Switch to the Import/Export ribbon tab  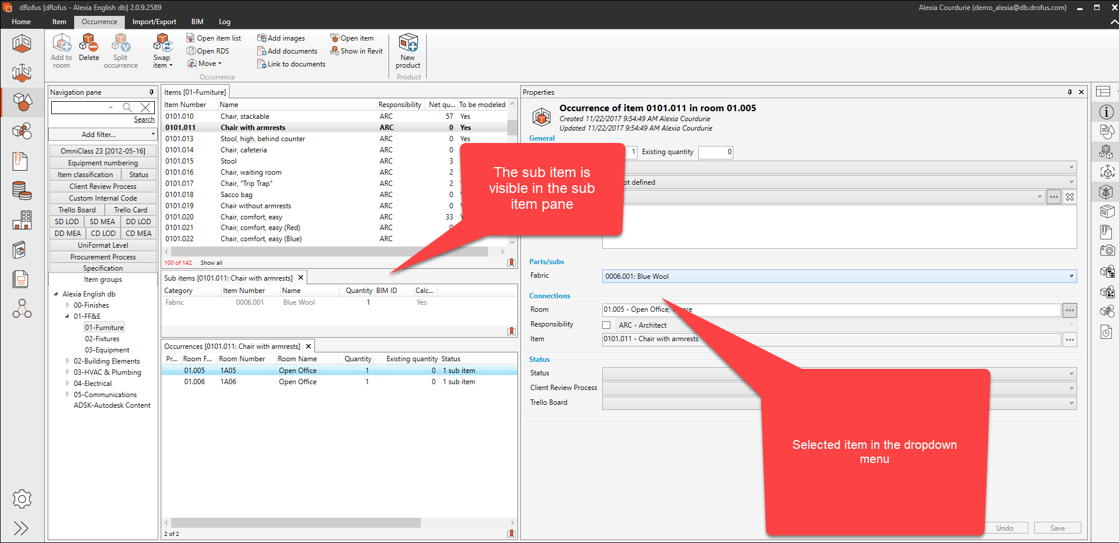[x=154, y=22]
